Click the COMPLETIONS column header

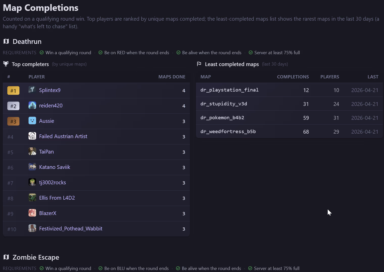point(293,77)
